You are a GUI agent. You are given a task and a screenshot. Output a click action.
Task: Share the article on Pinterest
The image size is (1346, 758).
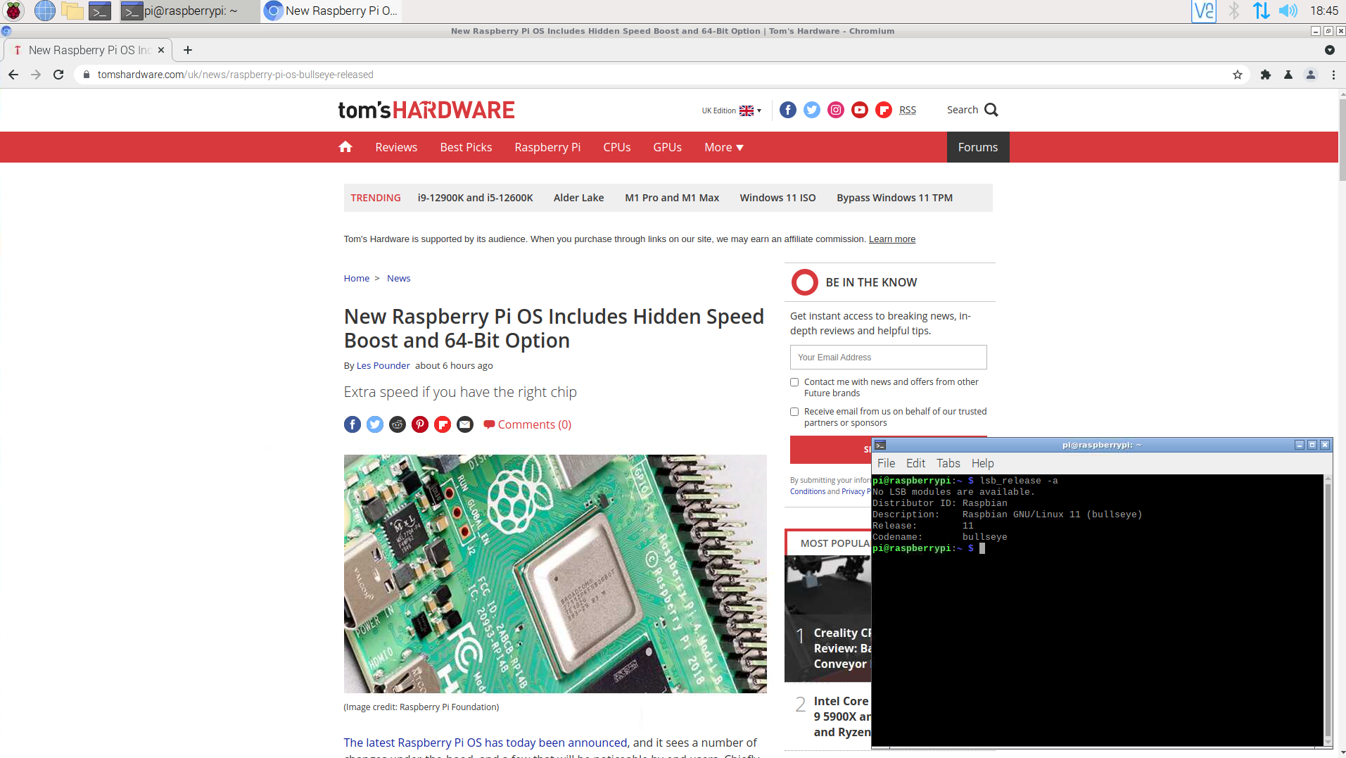pyautogui.click(x=420, y=424)
